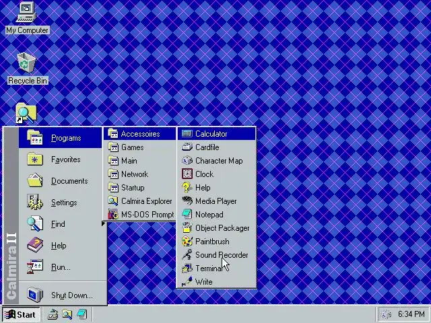Open the Startup program group
The image size is (431, 323).
point(140,188)
